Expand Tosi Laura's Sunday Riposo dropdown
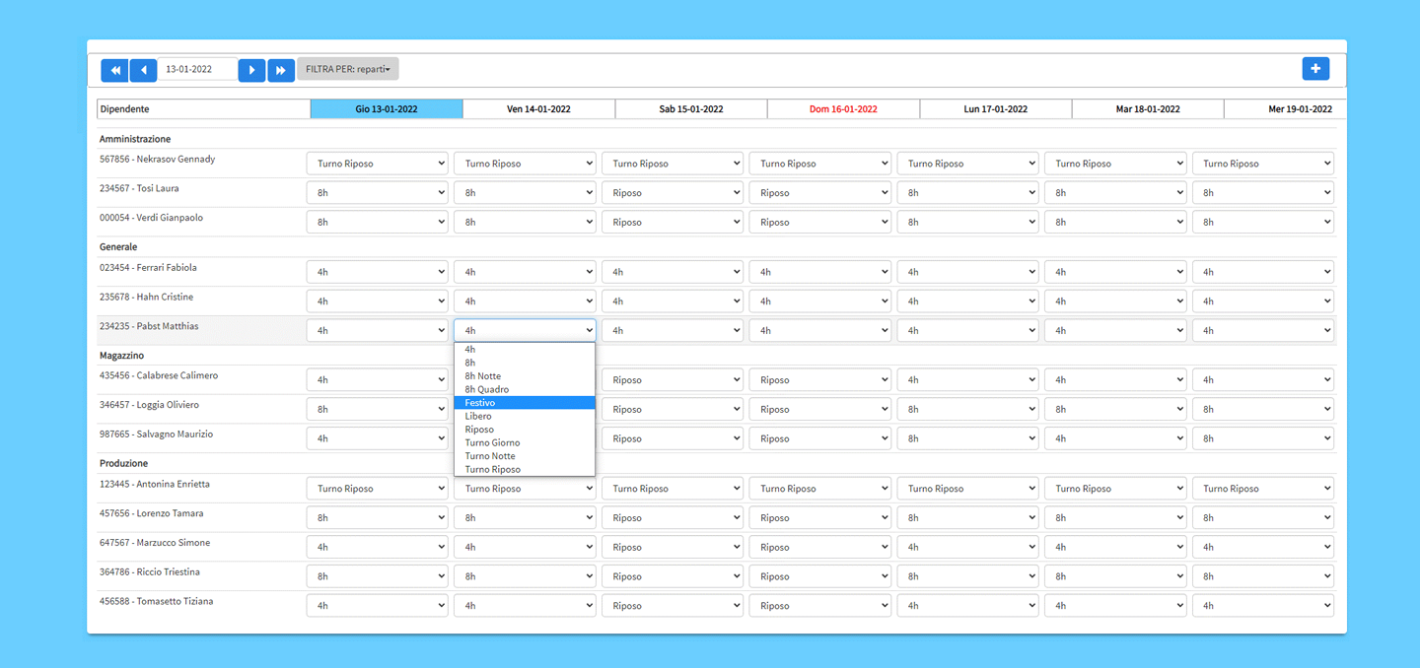 point(819,193)
